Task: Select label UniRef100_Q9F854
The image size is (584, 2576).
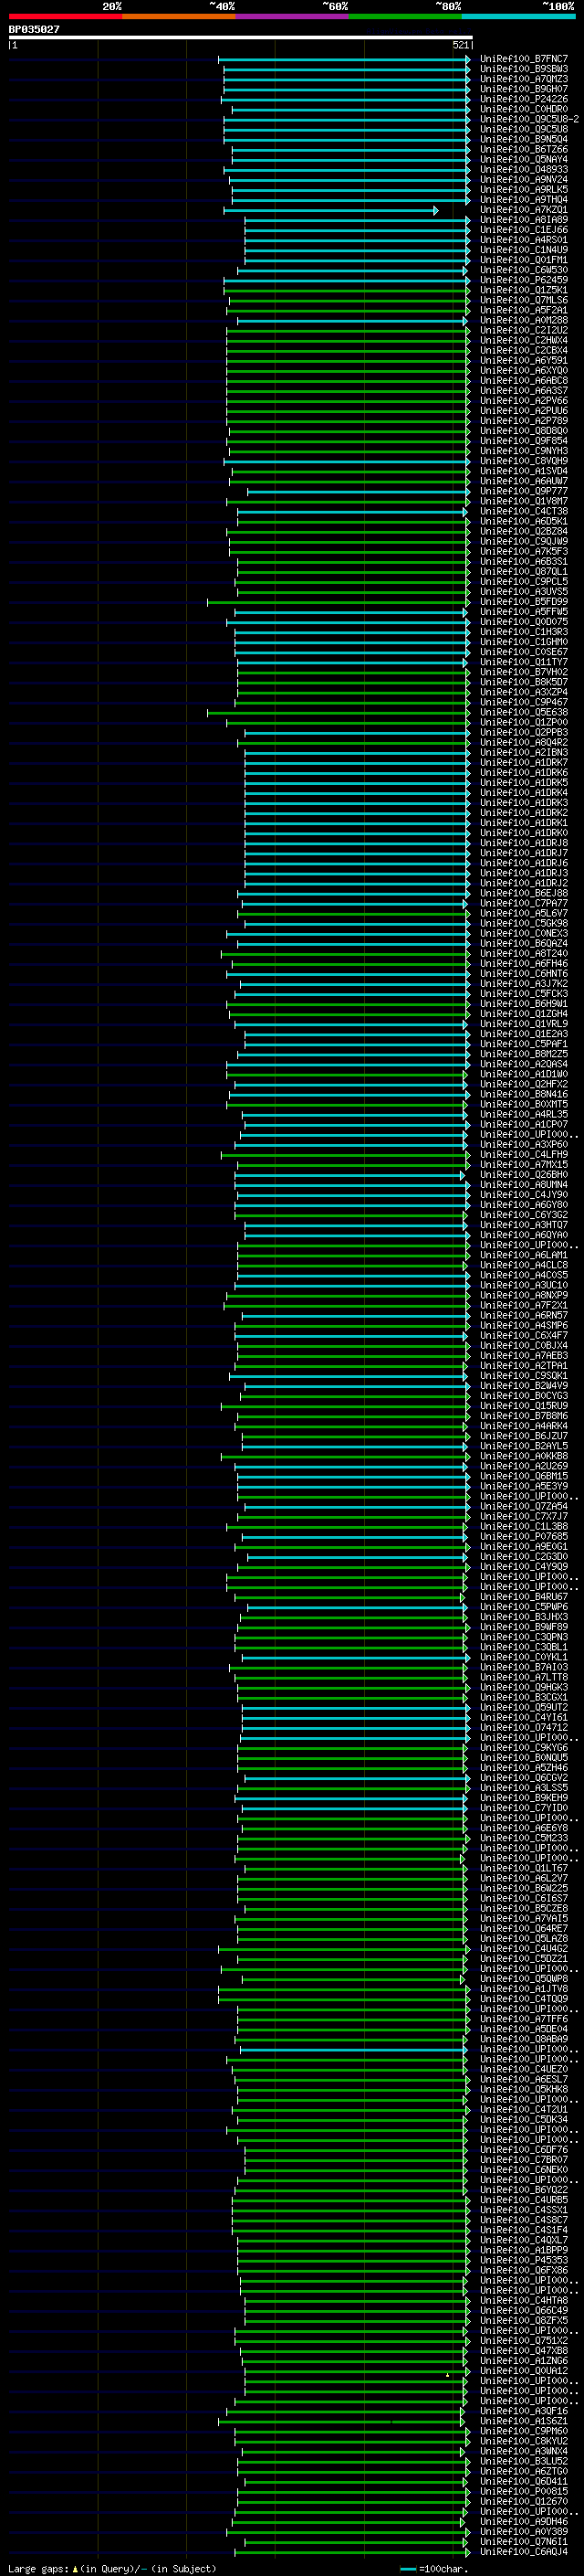Action: tap(523, 441)
